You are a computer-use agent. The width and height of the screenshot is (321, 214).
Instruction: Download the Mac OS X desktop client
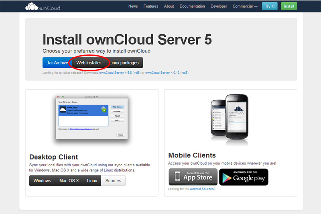tap(69, 181)
